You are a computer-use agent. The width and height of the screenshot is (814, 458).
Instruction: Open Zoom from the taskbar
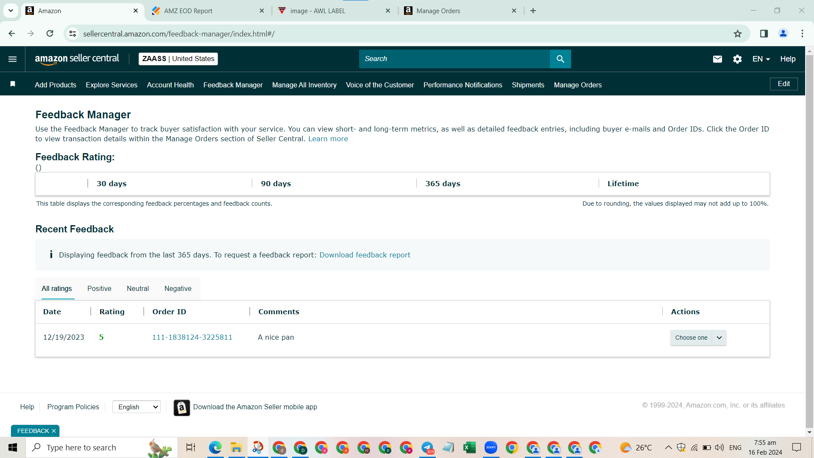[491, 447]
